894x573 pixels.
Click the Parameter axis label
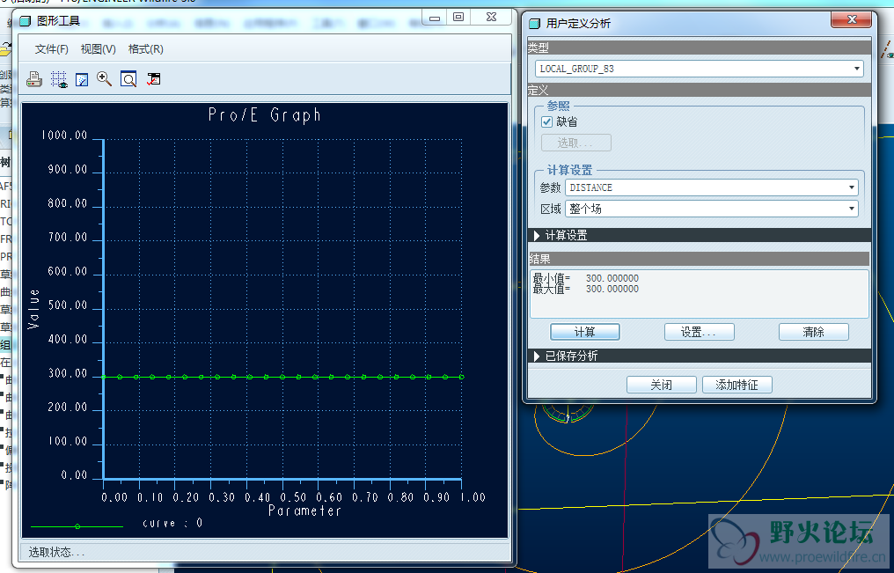point(305,511)
